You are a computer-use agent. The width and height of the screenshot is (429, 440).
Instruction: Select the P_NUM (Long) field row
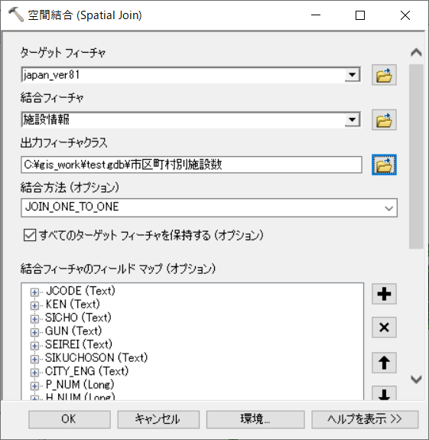click(x=80, y=385)
